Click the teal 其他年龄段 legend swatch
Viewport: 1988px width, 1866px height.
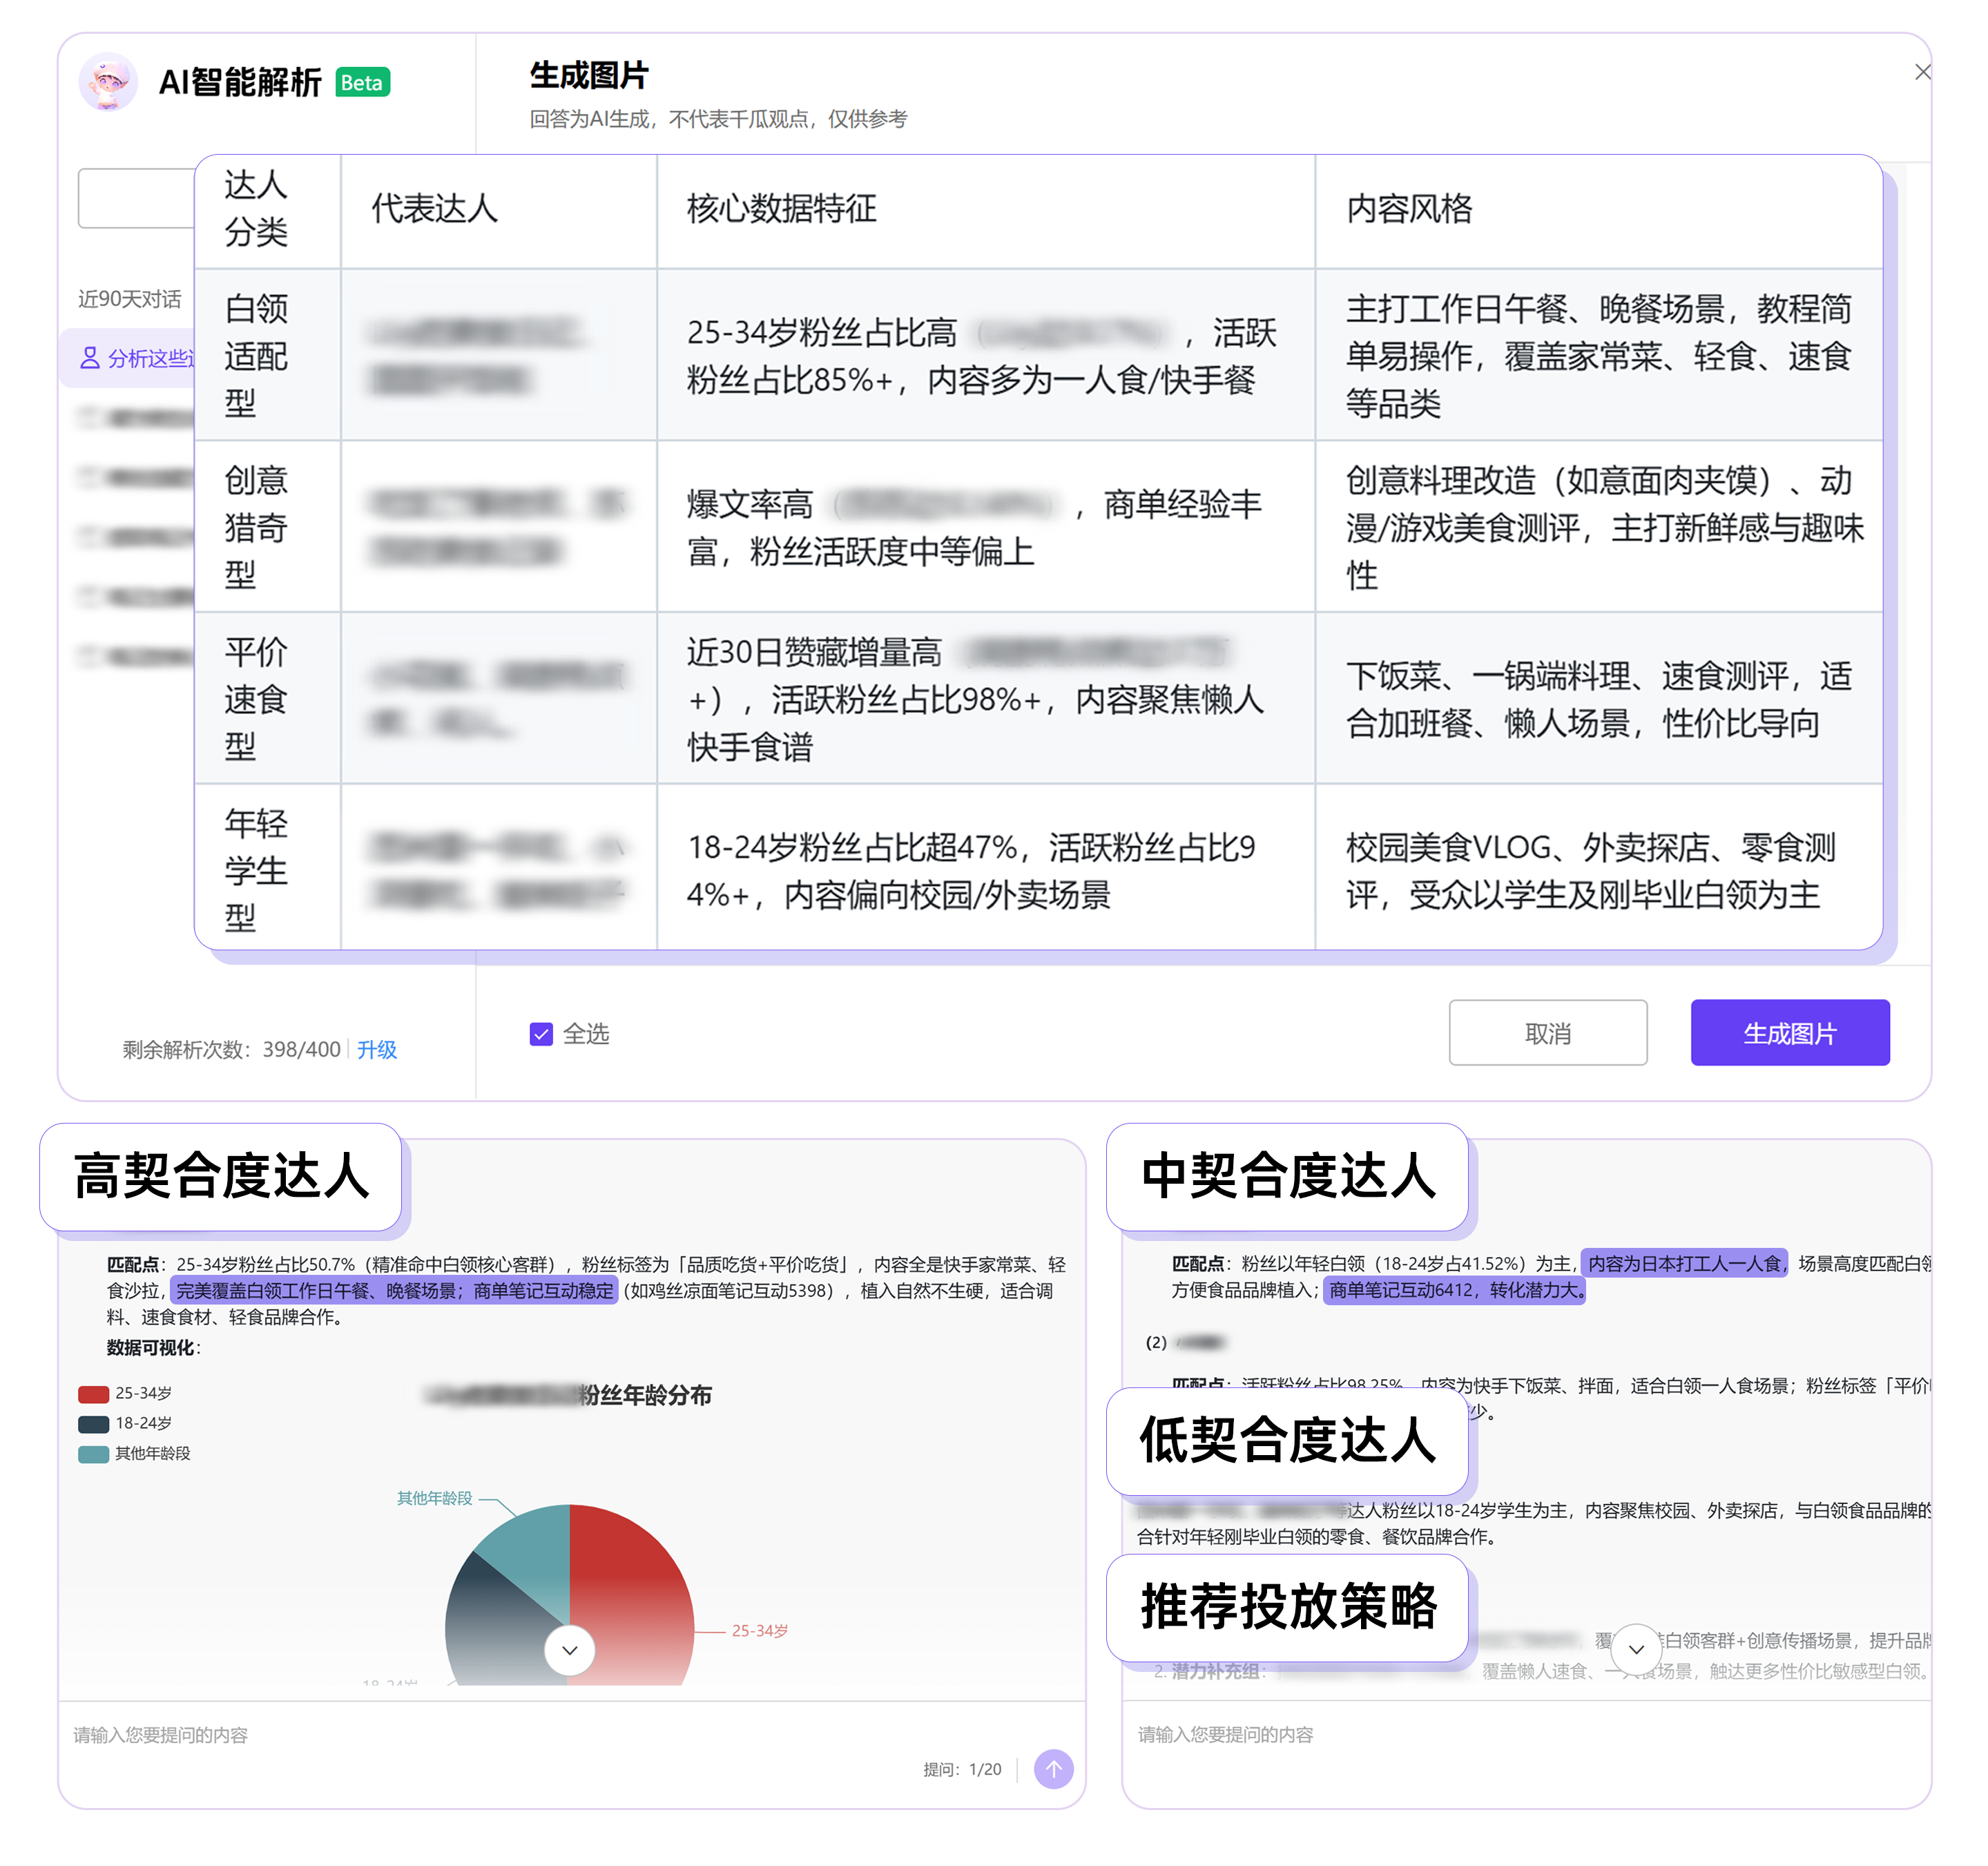tap(93, 1454)
